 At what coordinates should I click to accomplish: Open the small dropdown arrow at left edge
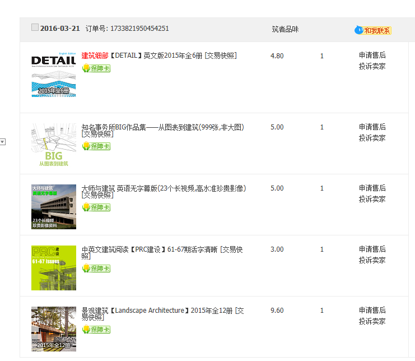[x=3, y=142]
